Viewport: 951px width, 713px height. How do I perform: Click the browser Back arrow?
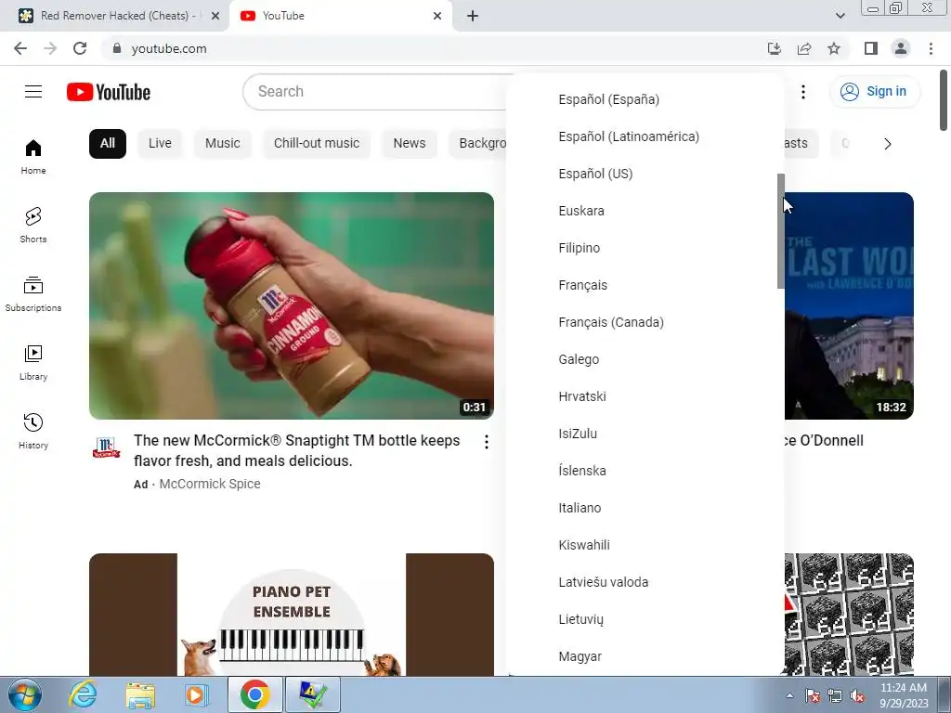pyautogui.click(x=20, y=48)
